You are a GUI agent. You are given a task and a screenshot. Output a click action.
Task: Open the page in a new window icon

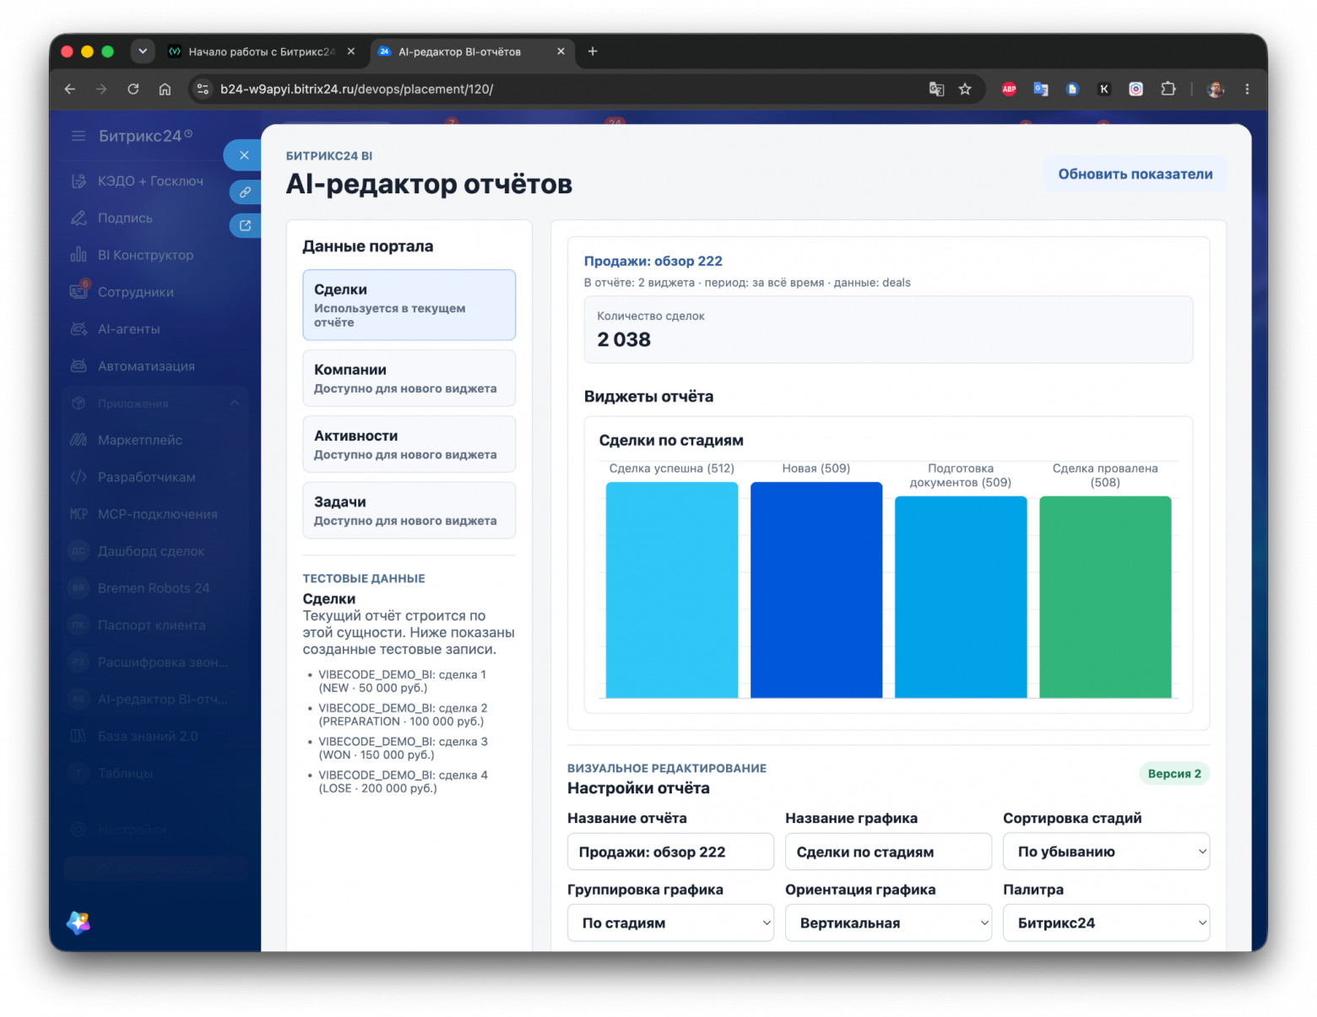click(x=245, y=225)
